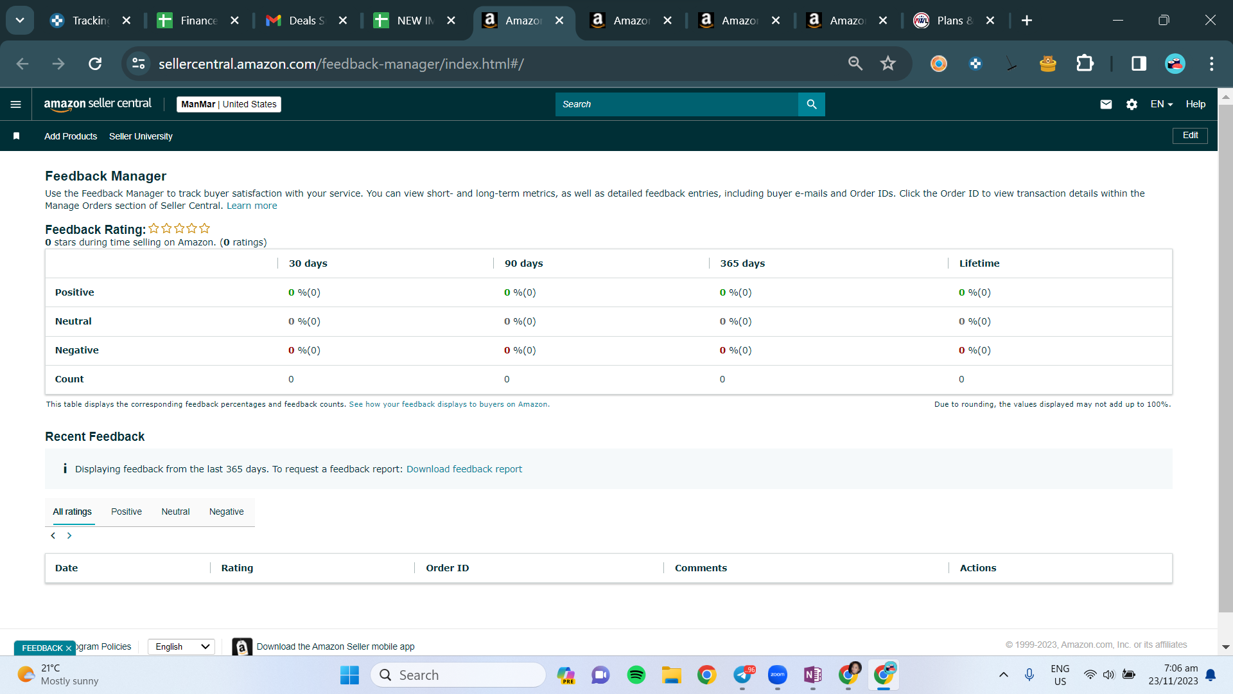Open the browser zoom magnifier icon
1233x694 pixels.
click(855, 64)
